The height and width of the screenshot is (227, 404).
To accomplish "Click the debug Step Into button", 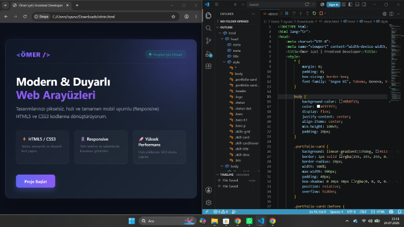I will coord(301,13).
